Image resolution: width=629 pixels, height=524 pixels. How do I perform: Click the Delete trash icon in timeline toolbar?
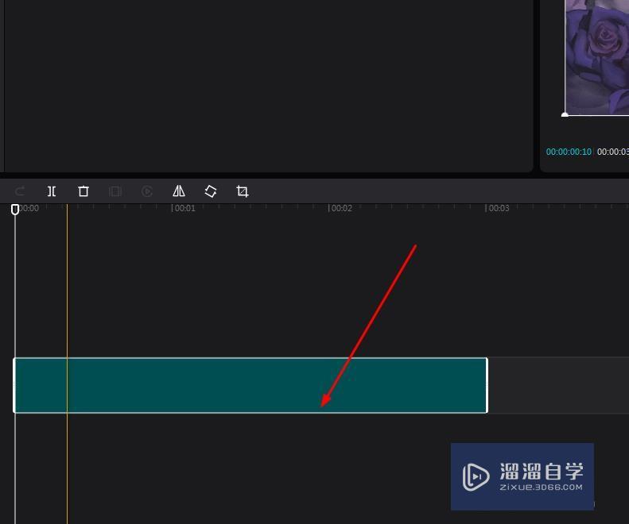click(x=83, y=191)
